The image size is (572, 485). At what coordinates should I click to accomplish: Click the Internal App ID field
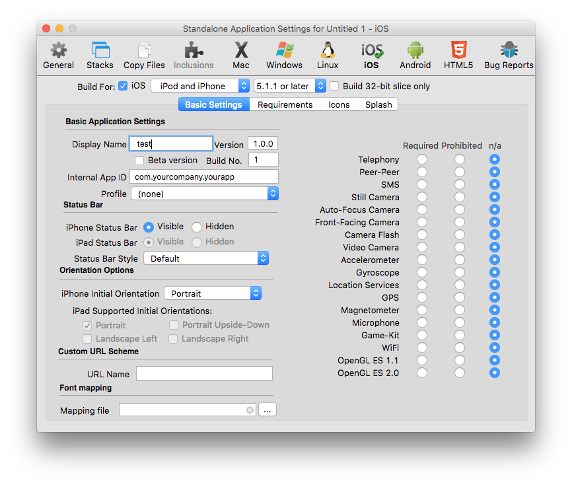(x=204, y=177)
